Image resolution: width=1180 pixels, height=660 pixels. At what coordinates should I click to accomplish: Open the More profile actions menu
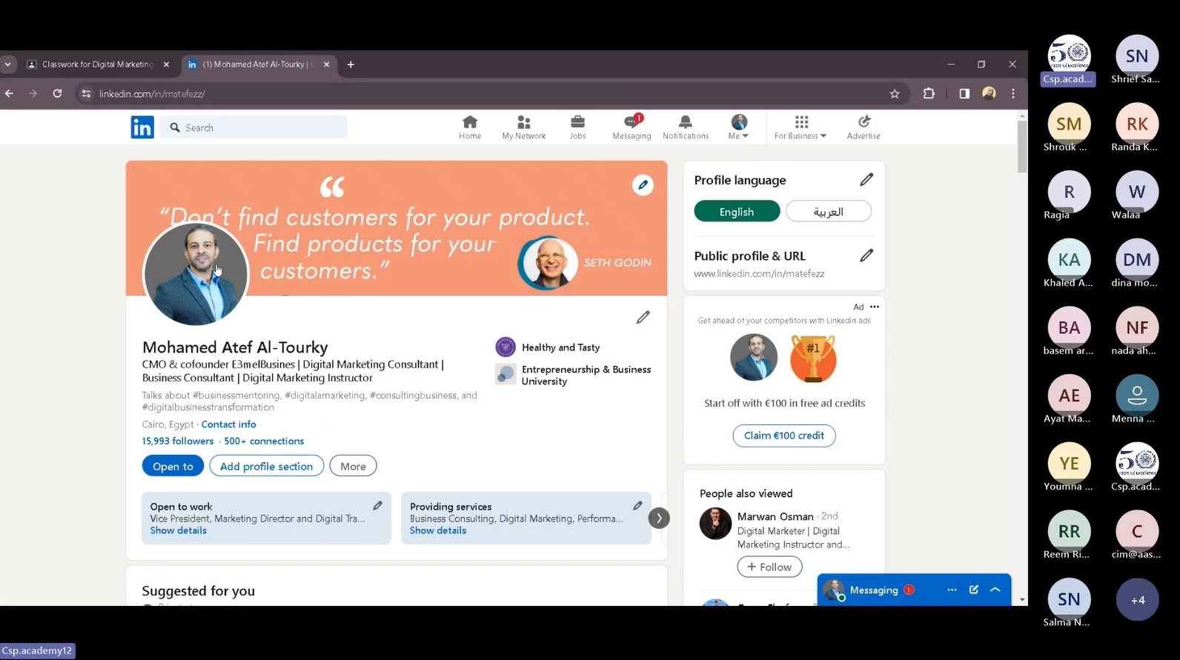click(x=353, y=466)
